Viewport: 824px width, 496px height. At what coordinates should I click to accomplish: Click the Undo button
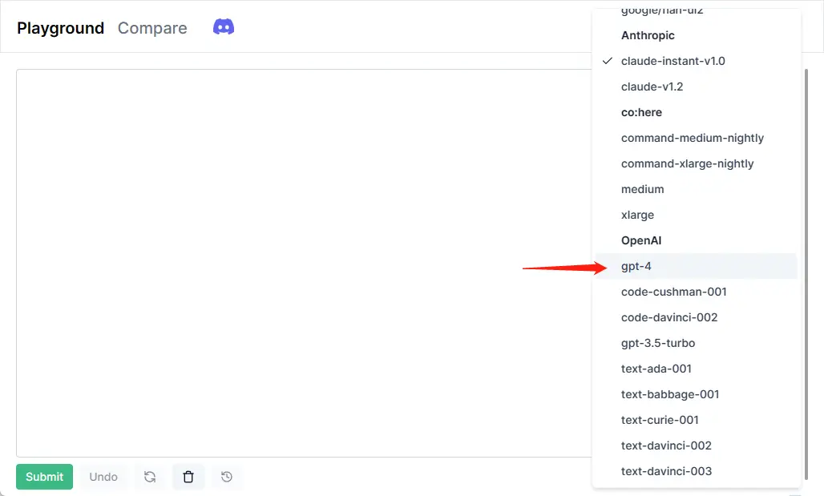tap(103, 477)
